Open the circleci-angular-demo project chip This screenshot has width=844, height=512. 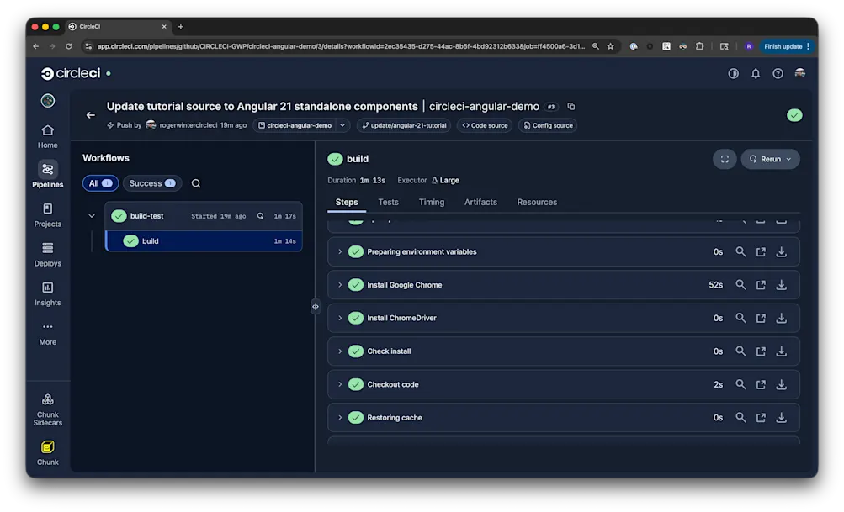coord(295,125)
